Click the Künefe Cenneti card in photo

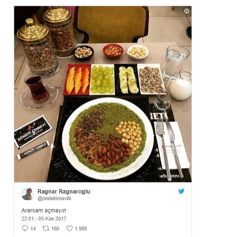point(33,132)
